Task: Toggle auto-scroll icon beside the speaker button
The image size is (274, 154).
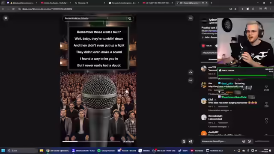Action: [x=184, y=142]
